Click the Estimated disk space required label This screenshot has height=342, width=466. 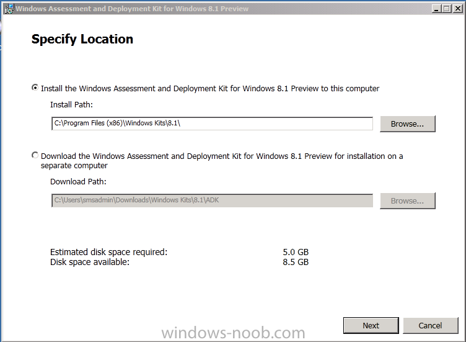click(x=109, y=252)
